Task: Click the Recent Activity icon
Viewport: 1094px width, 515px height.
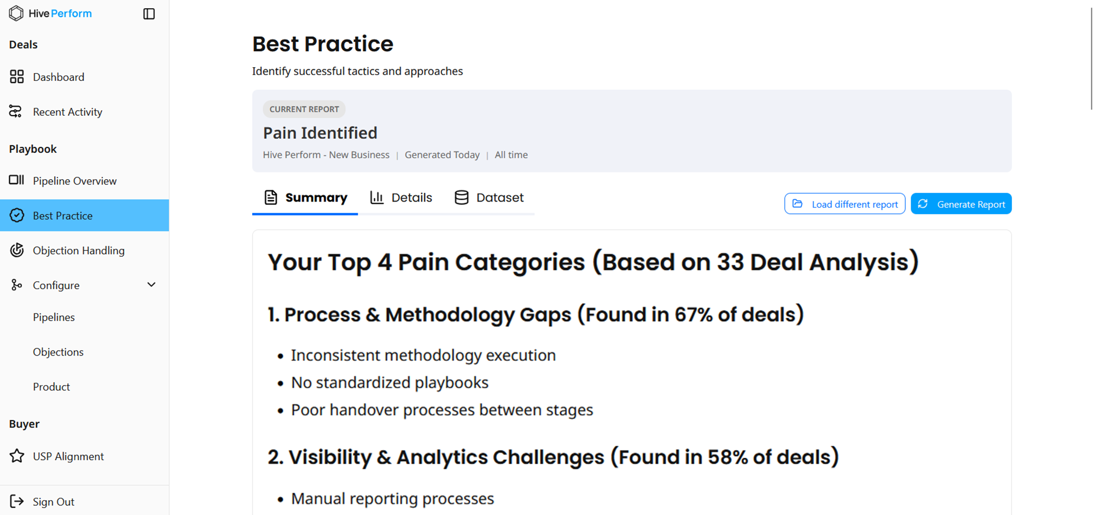Action: pyautogui.click(x=16, y=111)
